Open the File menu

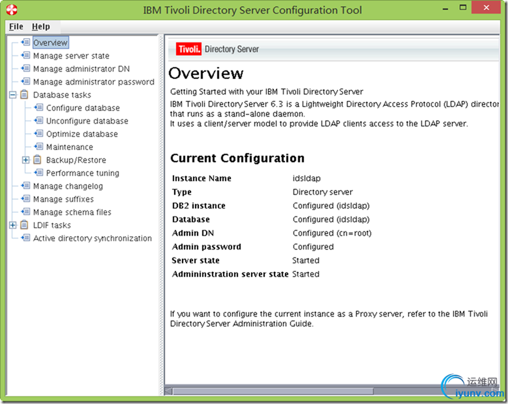[16, 27]
